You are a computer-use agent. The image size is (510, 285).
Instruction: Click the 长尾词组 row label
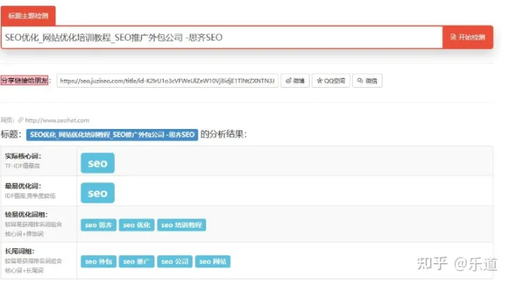tap(20, 251)
